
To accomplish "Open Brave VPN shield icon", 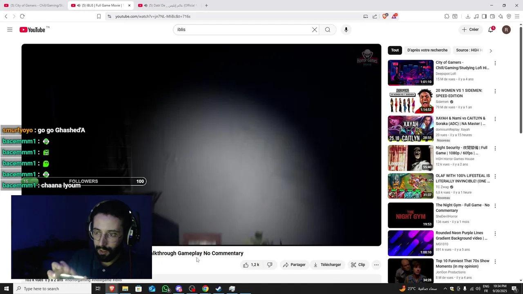I will [509, 16].
